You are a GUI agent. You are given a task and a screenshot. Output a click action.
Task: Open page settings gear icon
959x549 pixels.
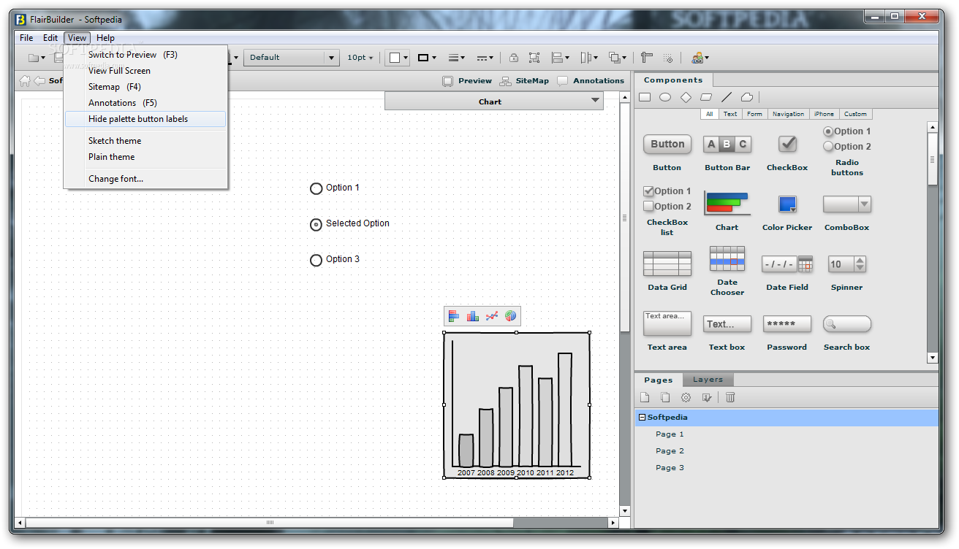686,397
